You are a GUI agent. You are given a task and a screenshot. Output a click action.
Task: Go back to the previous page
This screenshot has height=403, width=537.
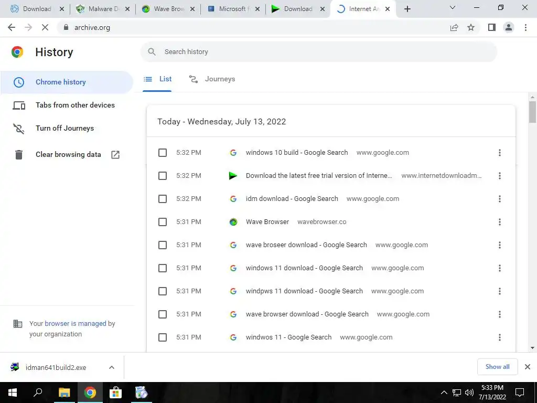tap(12, 27)
